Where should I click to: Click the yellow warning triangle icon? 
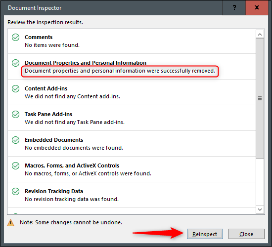10,223
